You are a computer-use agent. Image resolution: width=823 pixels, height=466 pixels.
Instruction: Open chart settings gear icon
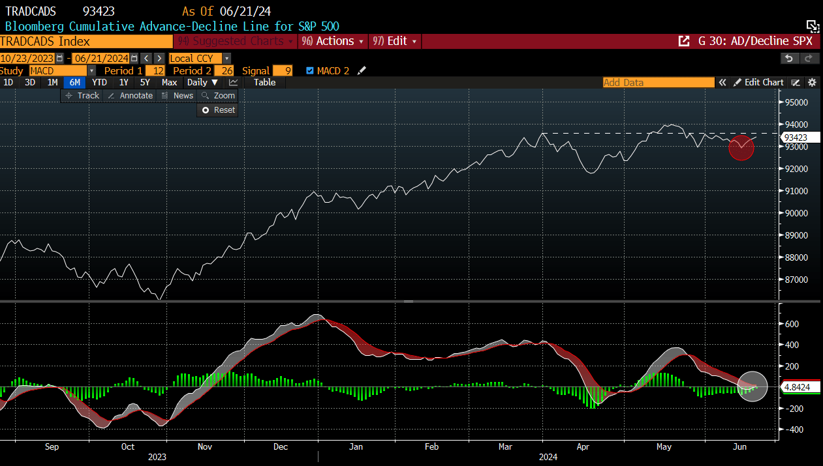(812, 83)
